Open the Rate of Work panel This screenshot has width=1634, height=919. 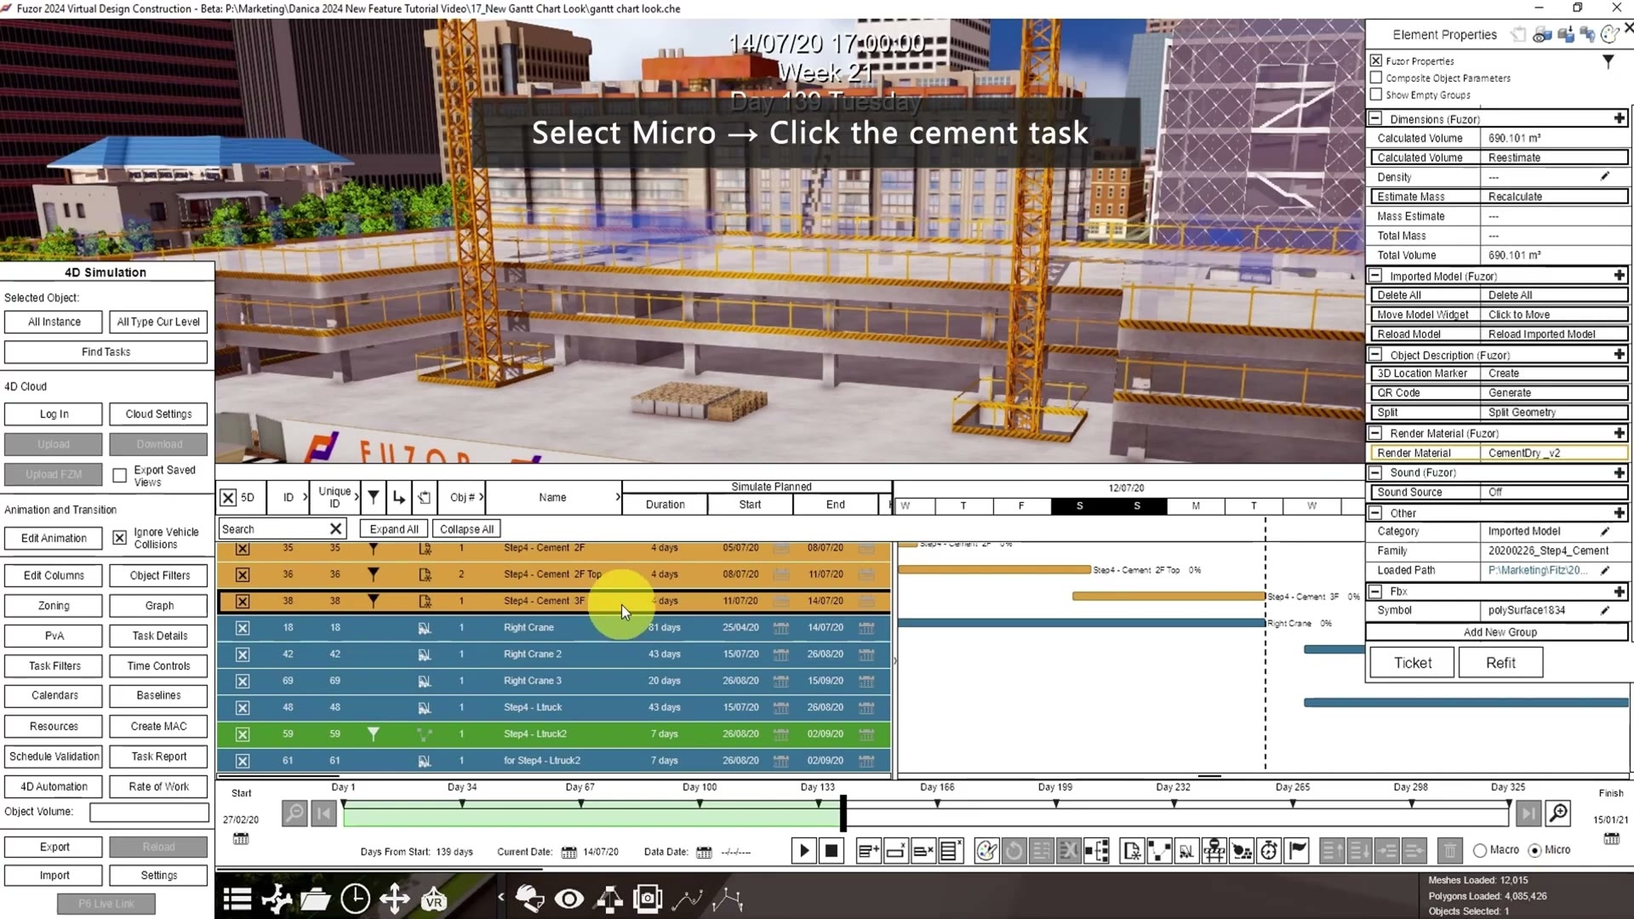pos(159,786)
